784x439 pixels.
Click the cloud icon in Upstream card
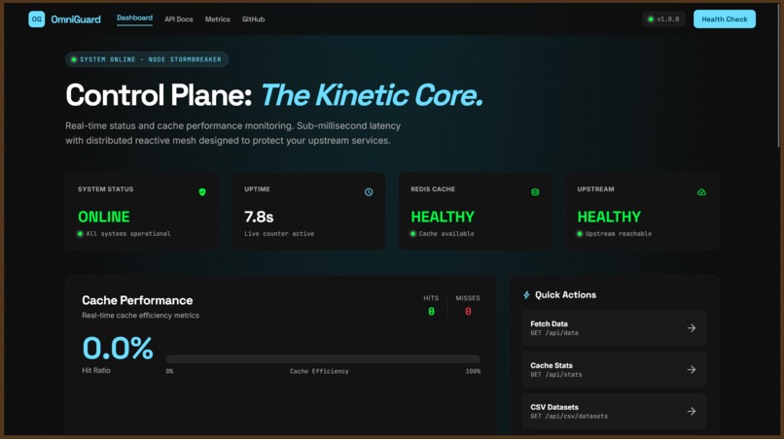coord(701,191)
